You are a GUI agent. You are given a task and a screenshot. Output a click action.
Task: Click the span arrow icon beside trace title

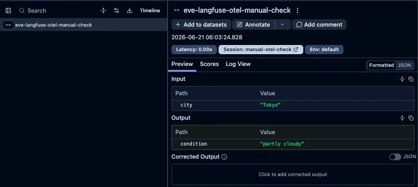[176, 10]
